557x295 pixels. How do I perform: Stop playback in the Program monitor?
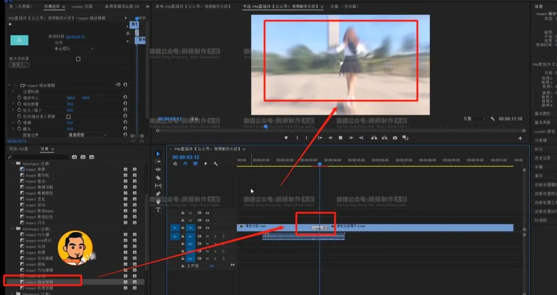click(x=340, y=137)
